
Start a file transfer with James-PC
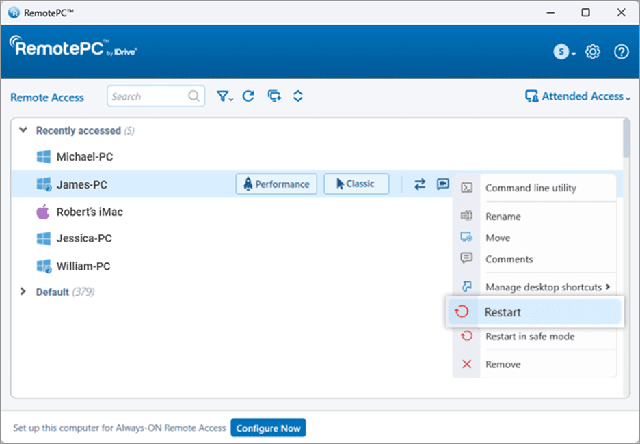(419, 184)
